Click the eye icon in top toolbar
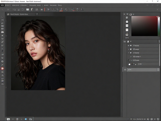The height and width of the screenshot is (121, 161). click(66, 10)
